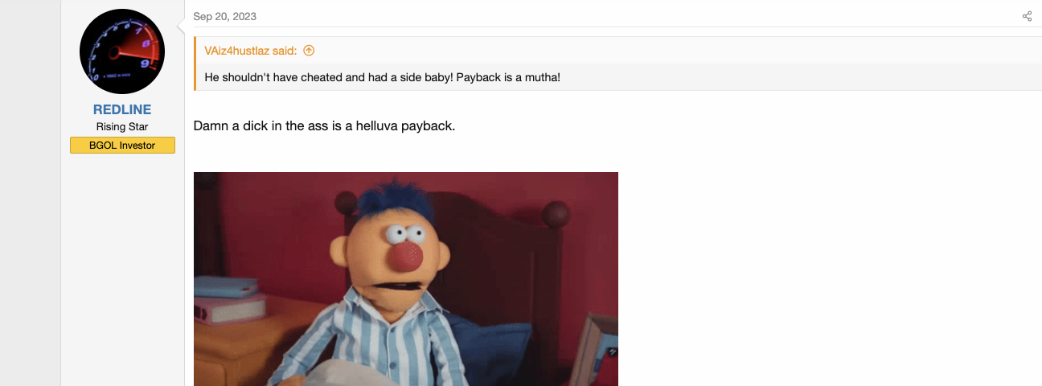Open the Sep 20, 2023 permalink

click(x=224, y=17)
